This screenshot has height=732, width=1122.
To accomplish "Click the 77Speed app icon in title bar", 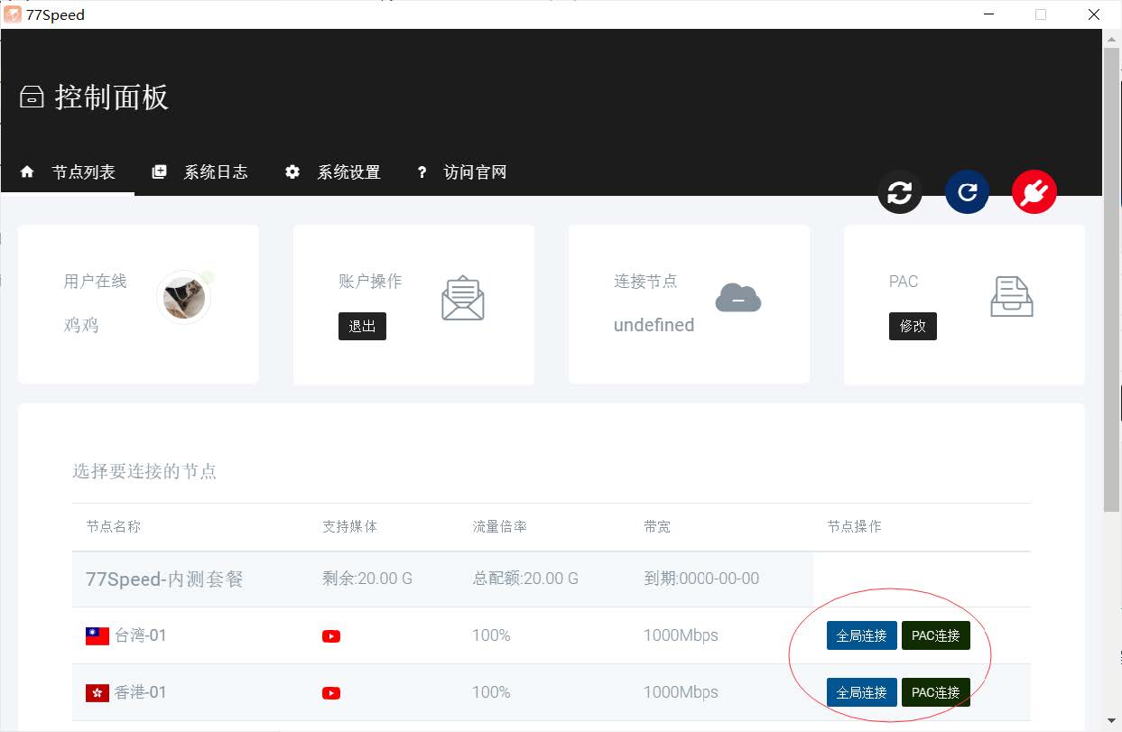I will [13, 14].
